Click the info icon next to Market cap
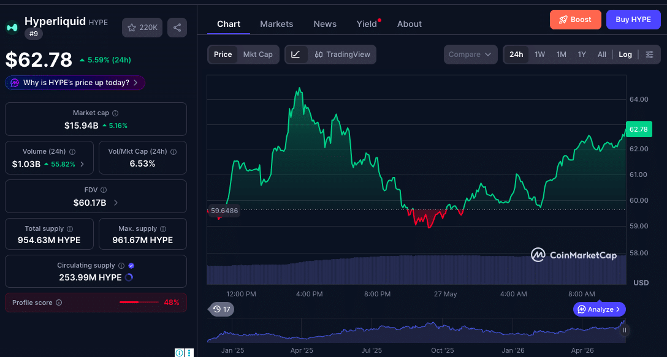This screenshot has width=667, height=357. [115, 113]
